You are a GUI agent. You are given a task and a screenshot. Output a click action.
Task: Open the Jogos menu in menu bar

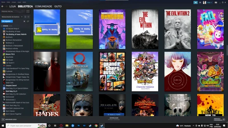coord(19,2)
